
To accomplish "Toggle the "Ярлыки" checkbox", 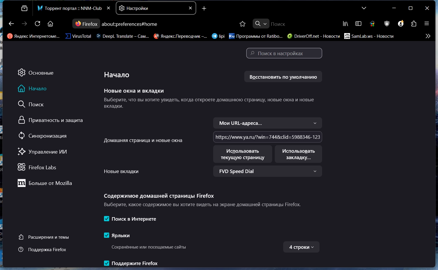I will 107,235.
